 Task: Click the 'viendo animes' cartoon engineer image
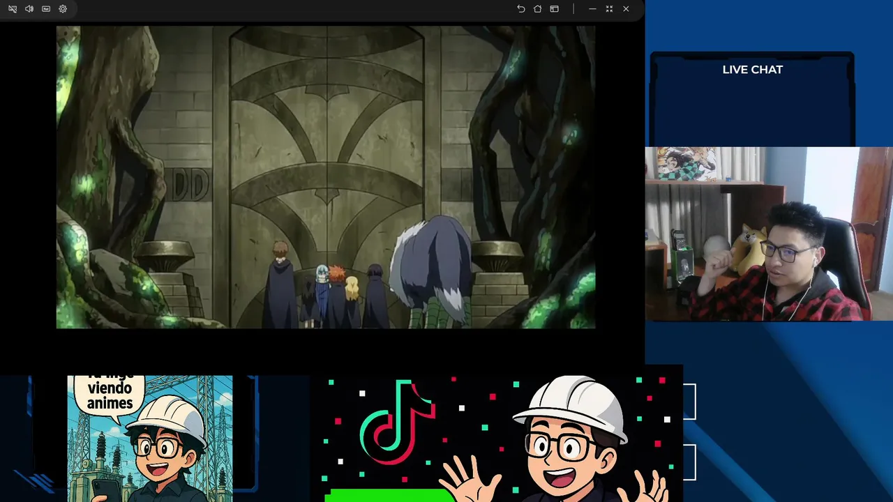click(150, 439)
